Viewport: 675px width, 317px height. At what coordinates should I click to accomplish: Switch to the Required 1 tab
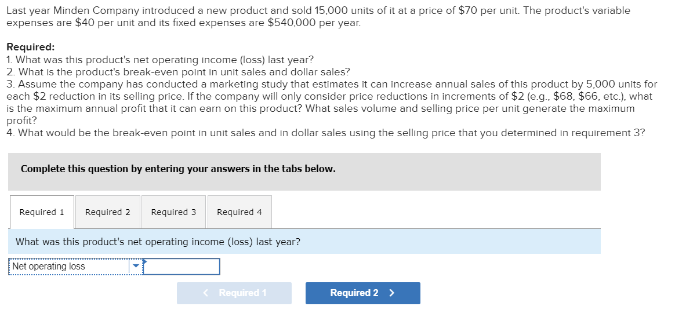pos(42,212)
